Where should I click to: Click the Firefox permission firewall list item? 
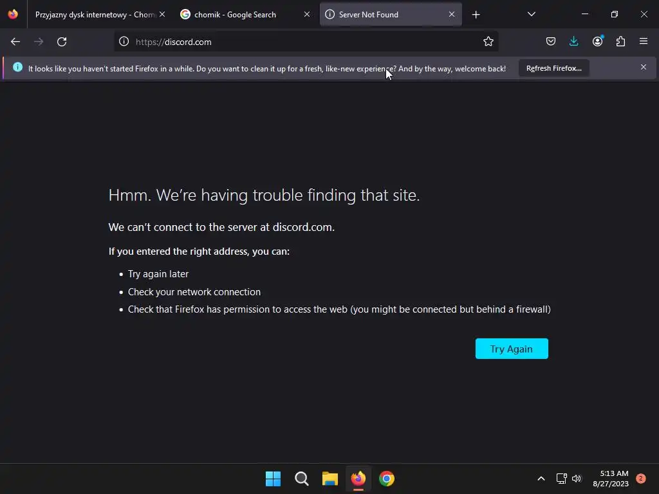coord(339,309)
